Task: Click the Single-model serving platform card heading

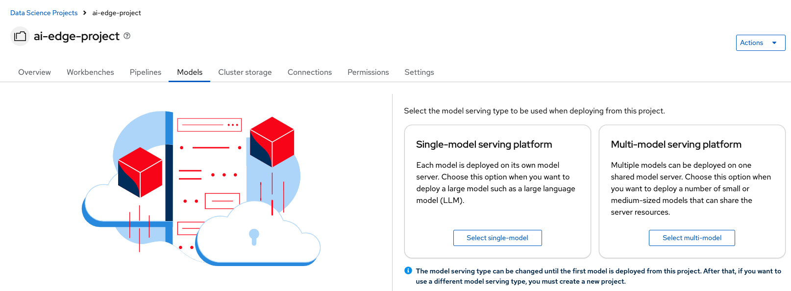Action: (x=484, y=144)
